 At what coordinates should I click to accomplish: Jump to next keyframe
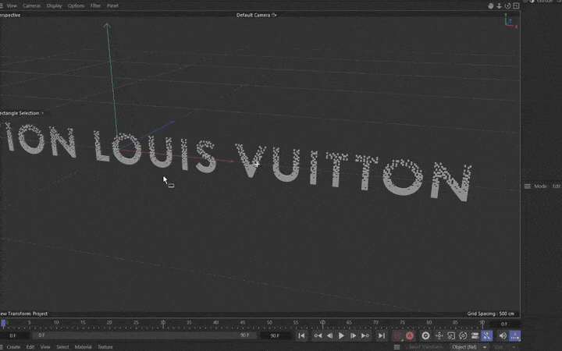pyautogui.click(x=365, y=335)
